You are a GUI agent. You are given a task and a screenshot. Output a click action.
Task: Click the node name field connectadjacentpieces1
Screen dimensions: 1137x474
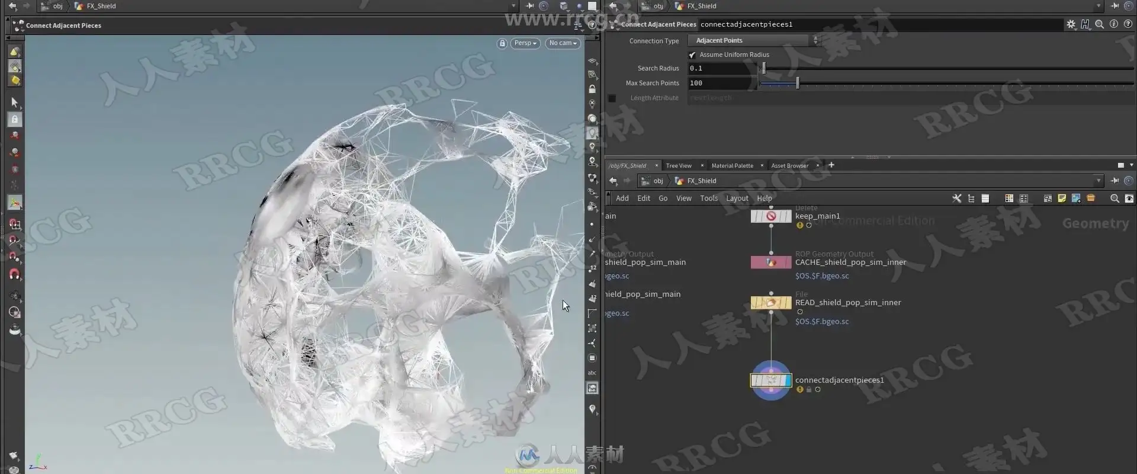881,24
